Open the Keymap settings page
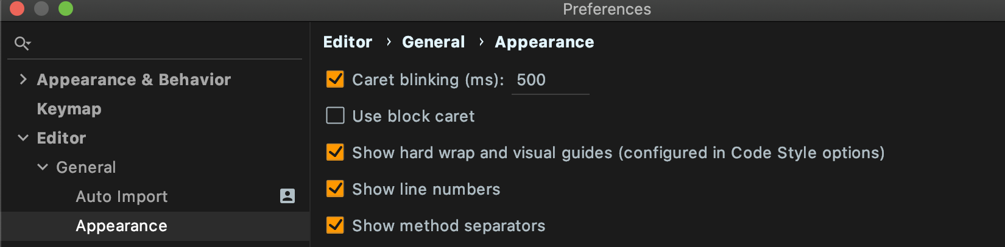The width and height of the screenshot is (1005, 247). coord(69,109)
